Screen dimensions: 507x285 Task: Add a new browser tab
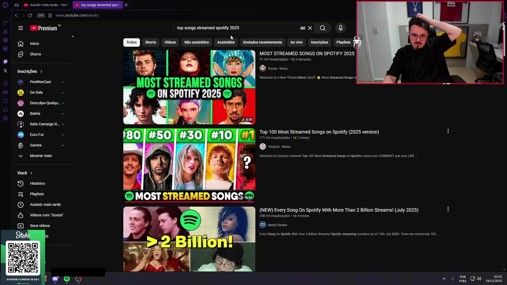click(x=126, y=5)
